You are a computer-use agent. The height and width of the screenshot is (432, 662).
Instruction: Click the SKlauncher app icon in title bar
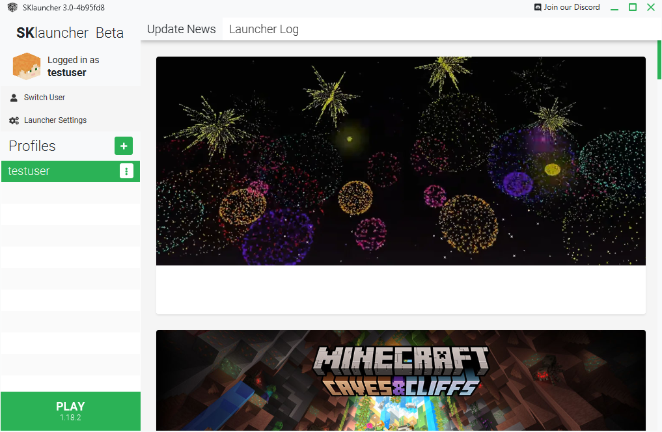tap(12, 7)
